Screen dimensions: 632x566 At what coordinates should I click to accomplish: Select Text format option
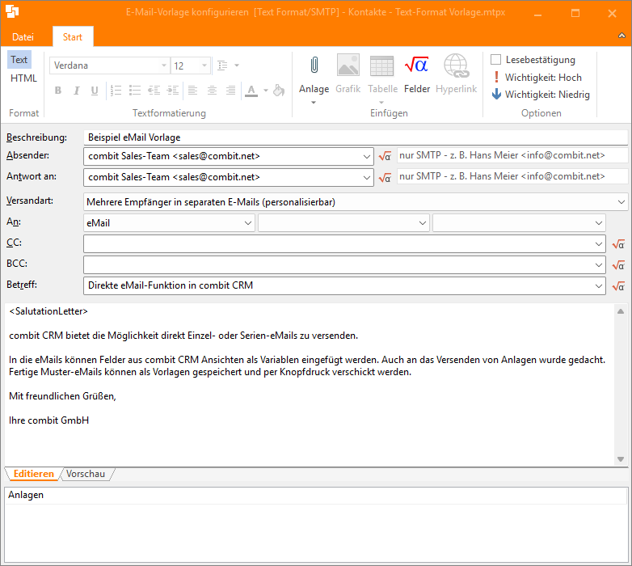coord(19,60)
